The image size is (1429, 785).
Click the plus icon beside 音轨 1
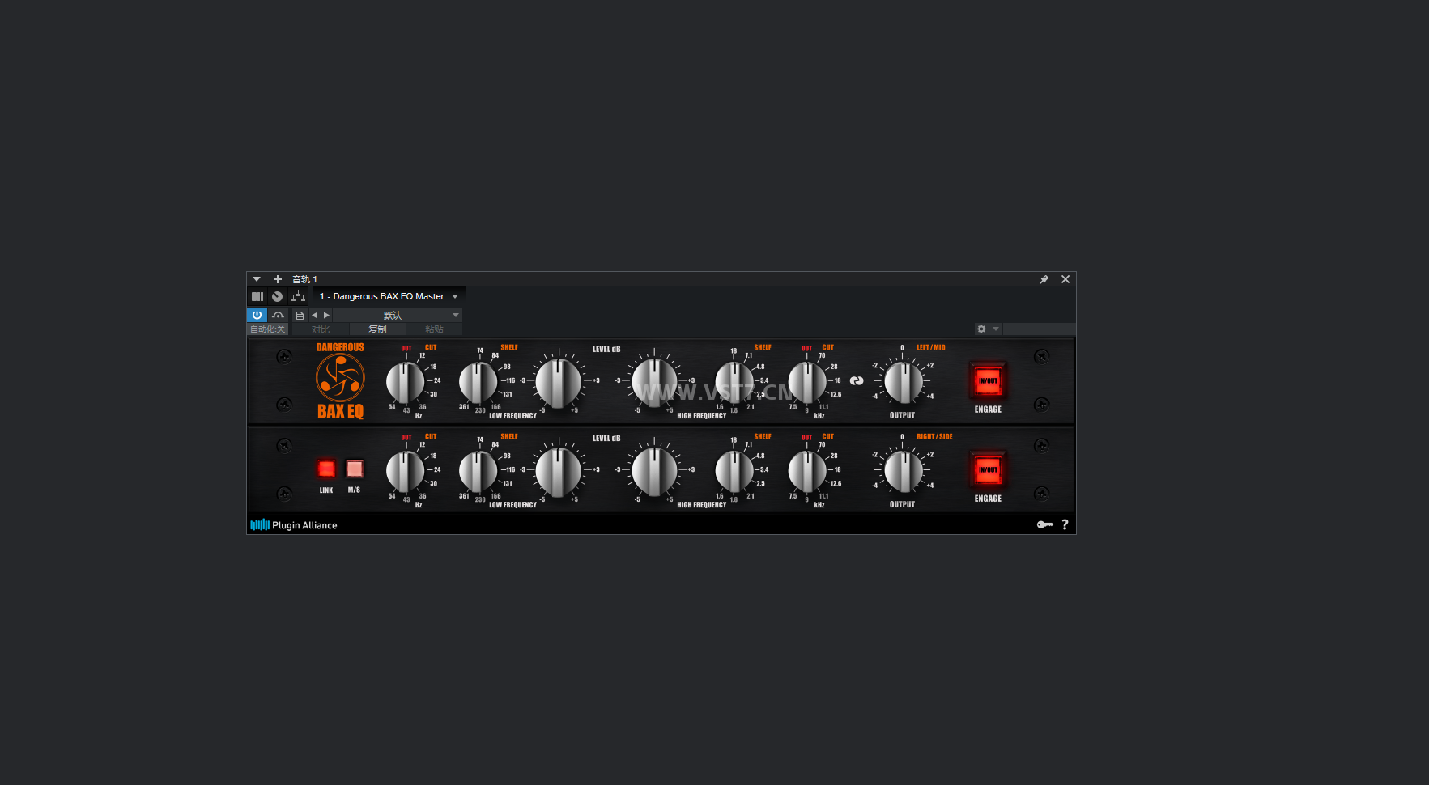click(277, 279)
